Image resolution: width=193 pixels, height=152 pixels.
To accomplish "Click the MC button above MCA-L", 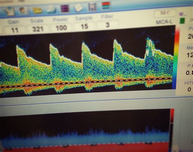I will 165,13.
